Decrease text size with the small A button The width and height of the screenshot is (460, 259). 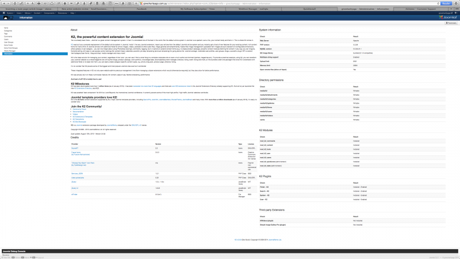point(28,3)
